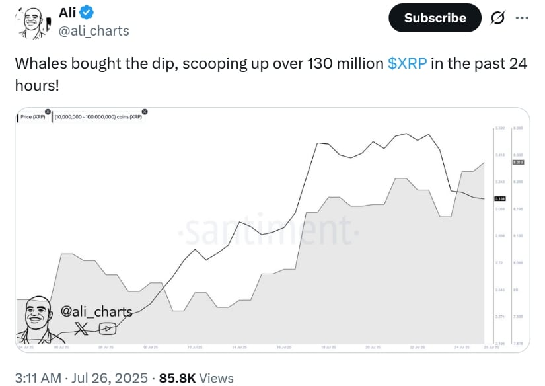Remove the Price (XRP) metric with its X

coord(48,112)
